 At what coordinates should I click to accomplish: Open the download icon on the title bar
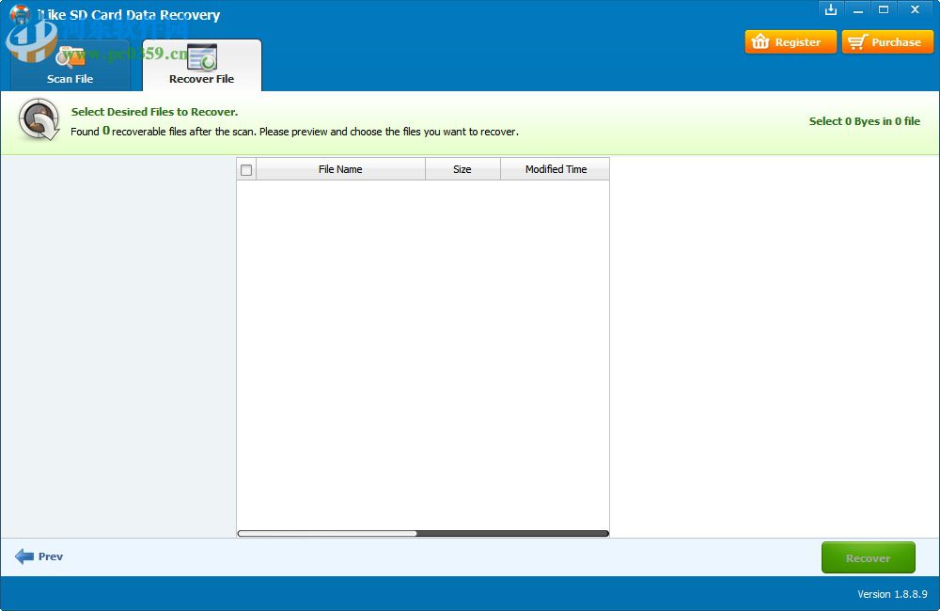point(831,9)
